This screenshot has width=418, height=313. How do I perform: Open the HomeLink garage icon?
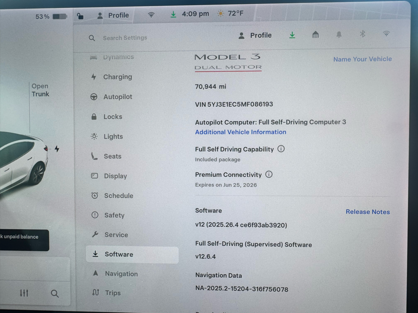point(315,35)
